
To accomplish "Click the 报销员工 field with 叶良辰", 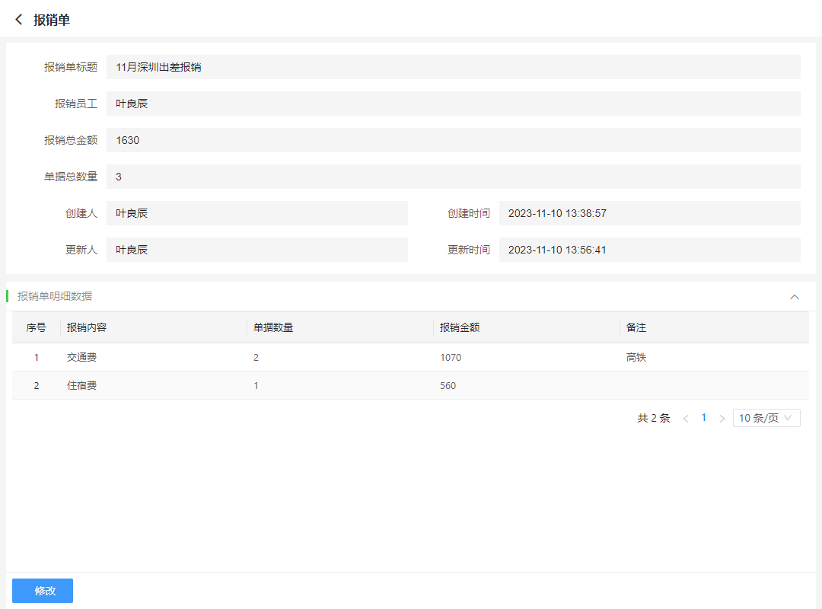I will [453, 104].
